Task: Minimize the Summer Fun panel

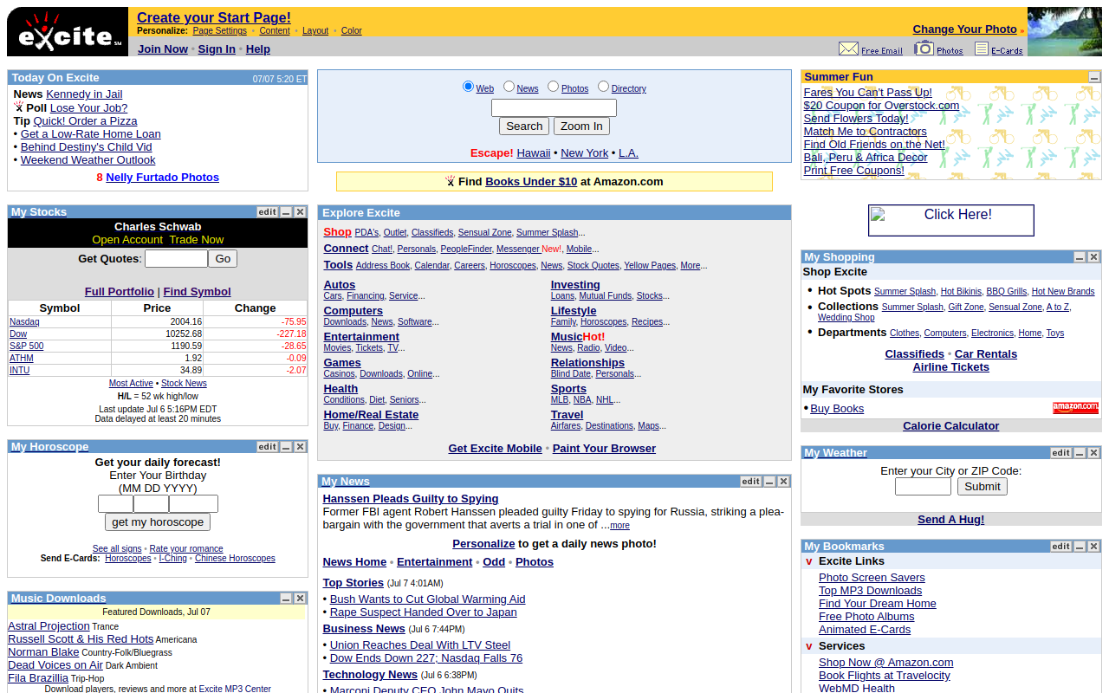Action: [x=1093, y=76]
